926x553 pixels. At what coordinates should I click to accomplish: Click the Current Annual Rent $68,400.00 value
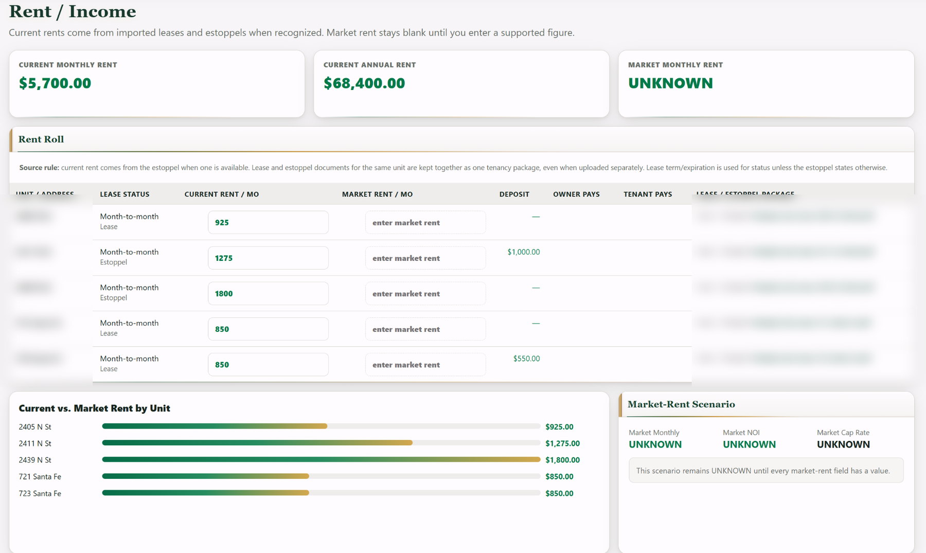click(x=364, y=83)
